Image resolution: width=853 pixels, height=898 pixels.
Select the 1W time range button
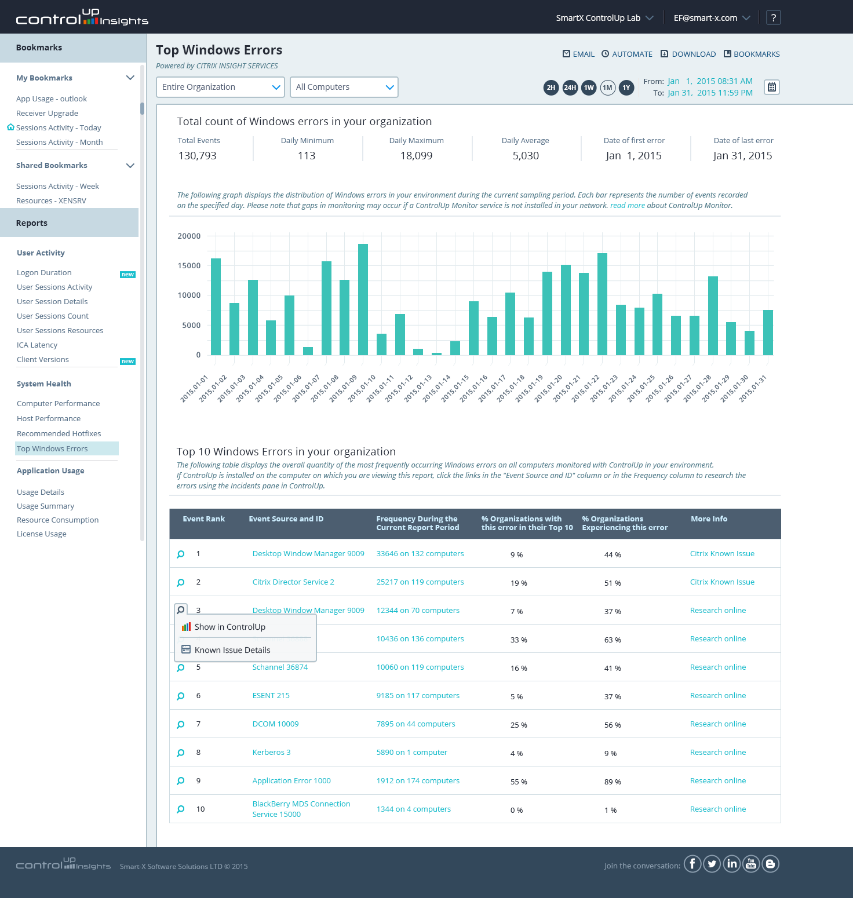click(x=589, y=87)
